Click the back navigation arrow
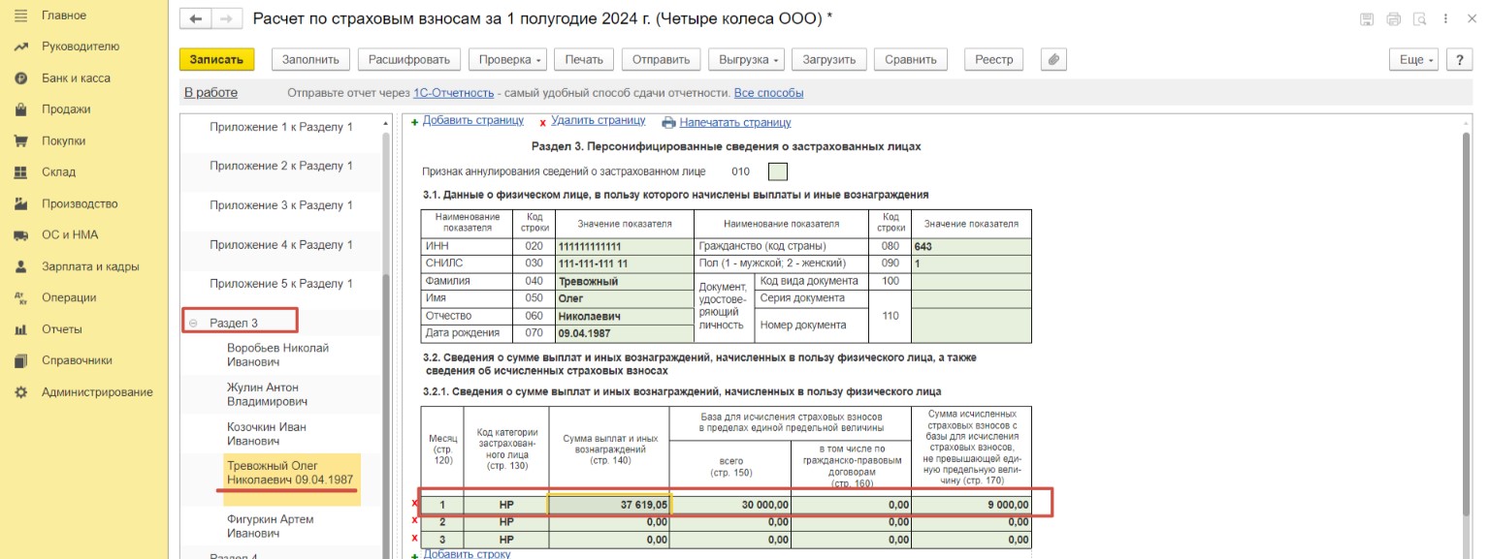The image size is (1490, 559). click(197, 18)
